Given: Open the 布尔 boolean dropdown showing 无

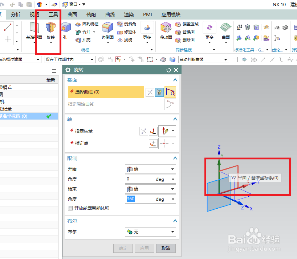Looking at the screenshot, I should [x=150, y=232].
